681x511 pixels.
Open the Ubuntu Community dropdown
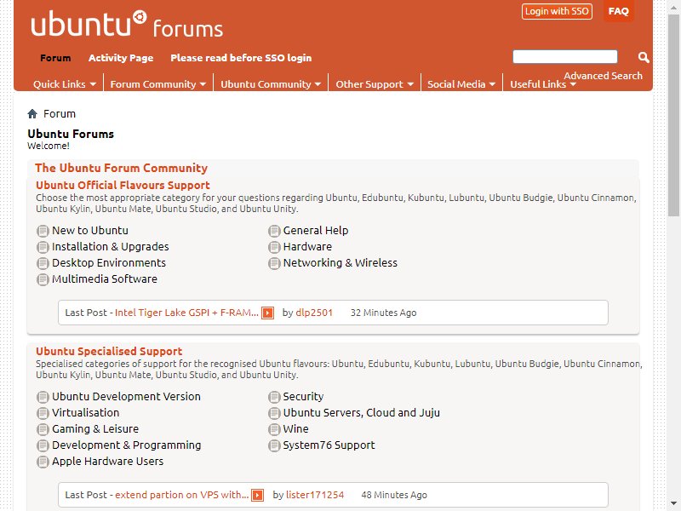point(271,84)
